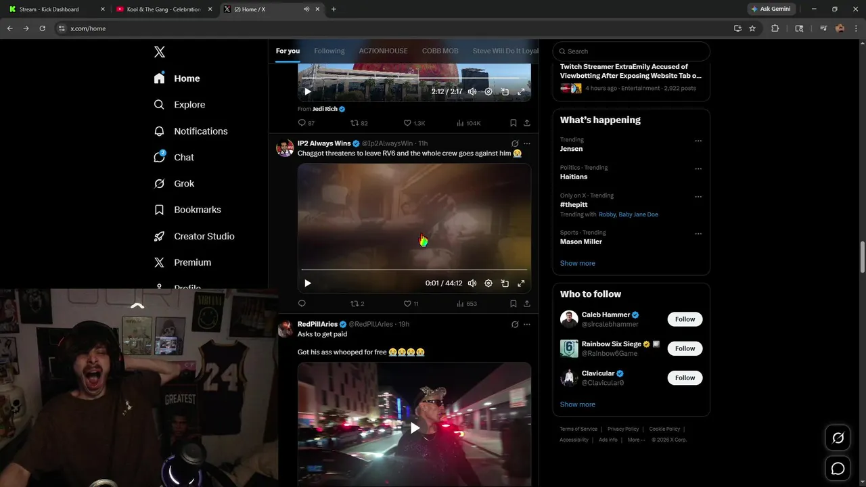The width and height of the screenshot is (866, 487).
Task: Open RedPillAries profile name
Action: pyautogui.click(x=317, y=324)
